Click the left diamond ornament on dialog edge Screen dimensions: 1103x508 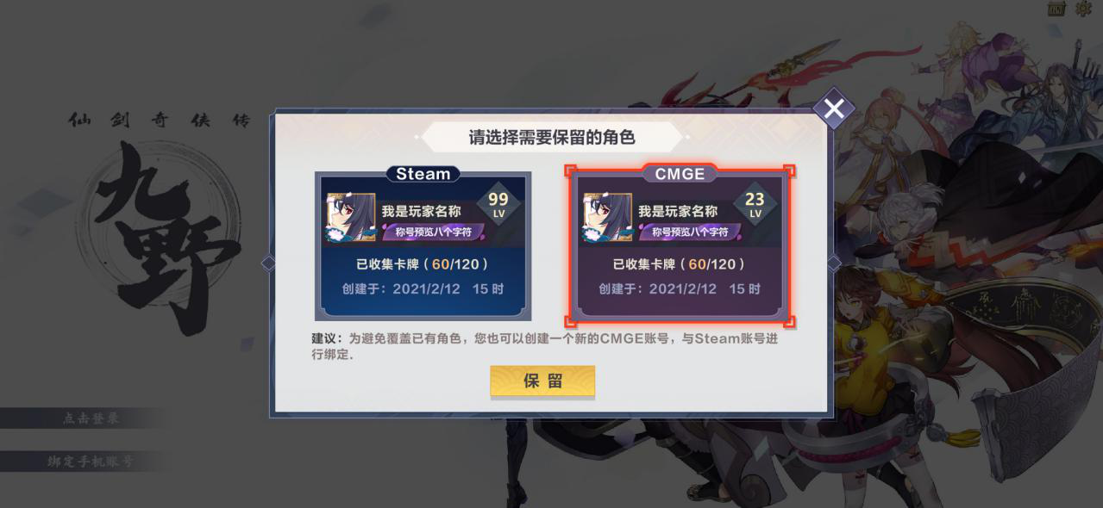(269, 263)
